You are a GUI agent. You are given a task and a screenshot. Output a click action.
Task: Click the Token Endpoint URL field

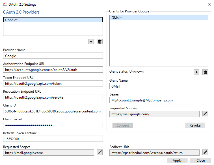click(x=53, y=83)
